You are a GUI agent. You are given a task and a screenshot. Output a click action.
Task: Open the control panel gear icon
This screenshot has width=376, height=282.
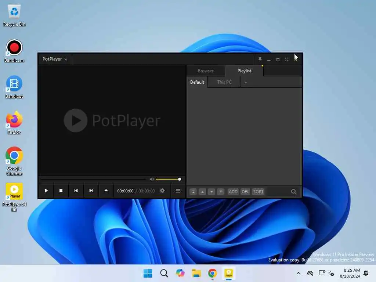(162, 191)
